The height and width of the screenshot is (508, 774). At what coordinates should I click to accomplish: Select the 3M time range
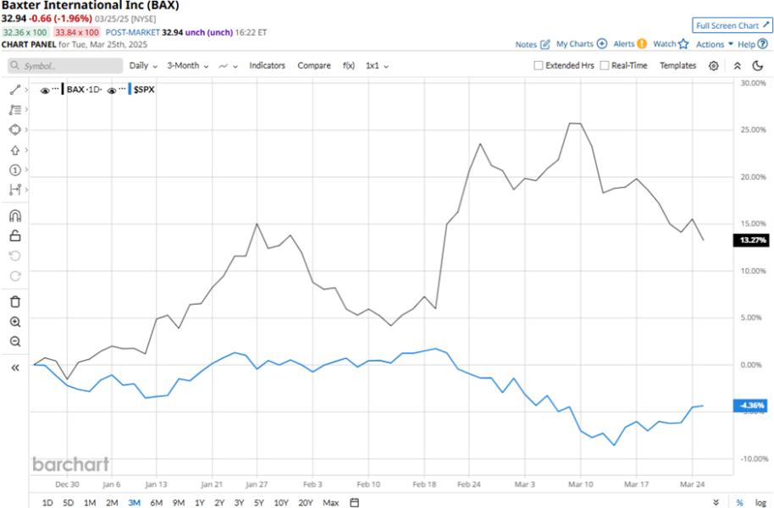click(x=135, y=503)
